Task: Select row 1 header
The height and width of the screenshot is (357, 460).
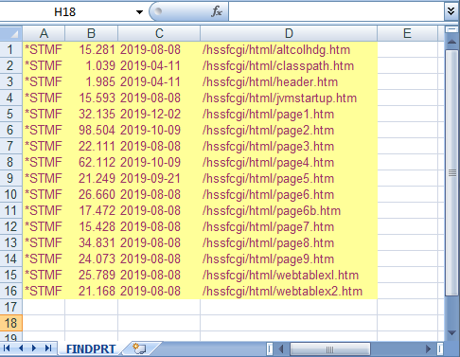Action: [x=10, y=49]
